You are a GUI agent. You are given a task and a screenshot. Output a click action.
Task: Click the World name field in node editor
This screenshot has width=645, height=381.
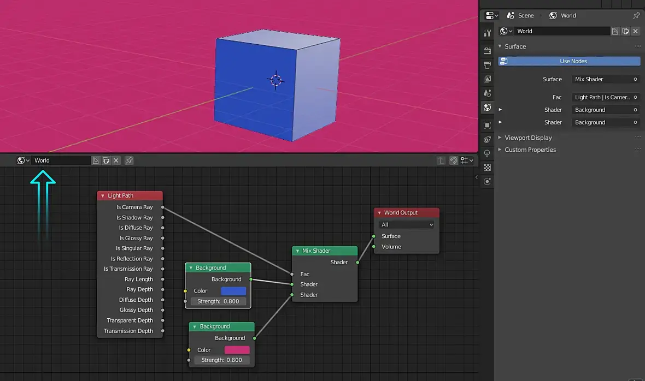[x=60, y=160]
